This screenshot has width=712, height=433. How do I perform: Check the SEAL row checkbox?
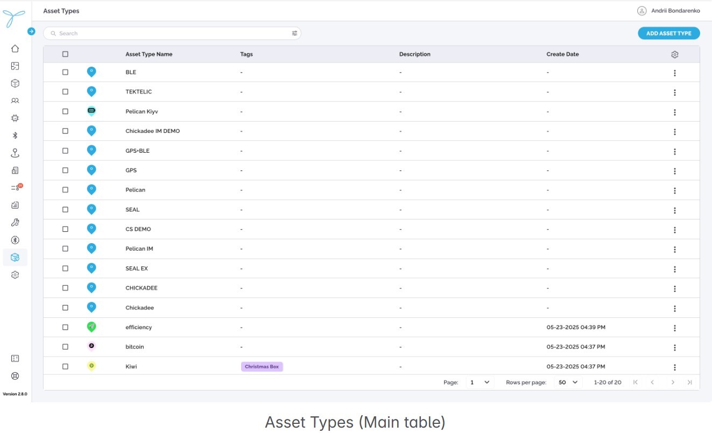click(x=65, y=209)
